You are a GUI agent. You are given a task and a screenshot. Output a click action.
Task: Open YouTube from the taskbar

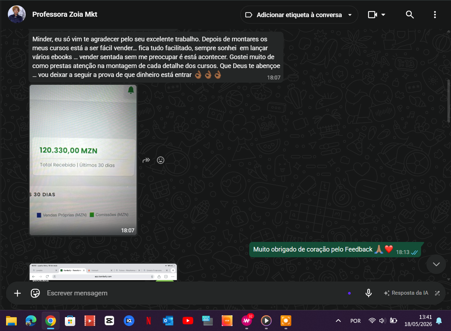click(188, 321)
